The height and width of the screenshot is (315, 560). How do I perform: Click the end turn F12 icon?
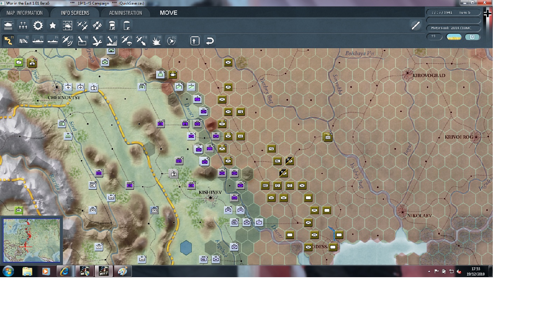(171, 41)
